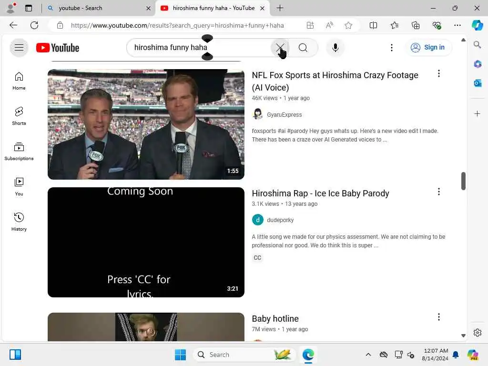Open more options for Hiroshima Rap video

point(439,192)
